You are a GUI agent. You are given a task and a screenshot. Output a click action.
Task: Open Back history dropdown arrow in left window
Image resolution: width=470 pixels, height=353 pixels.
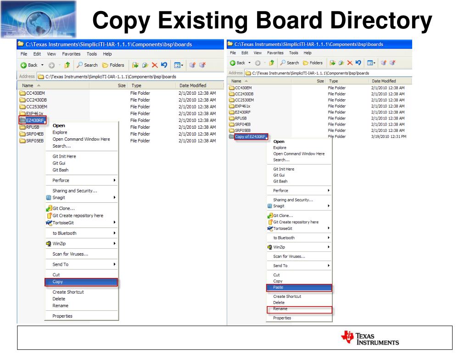click(x=42, y=65)
